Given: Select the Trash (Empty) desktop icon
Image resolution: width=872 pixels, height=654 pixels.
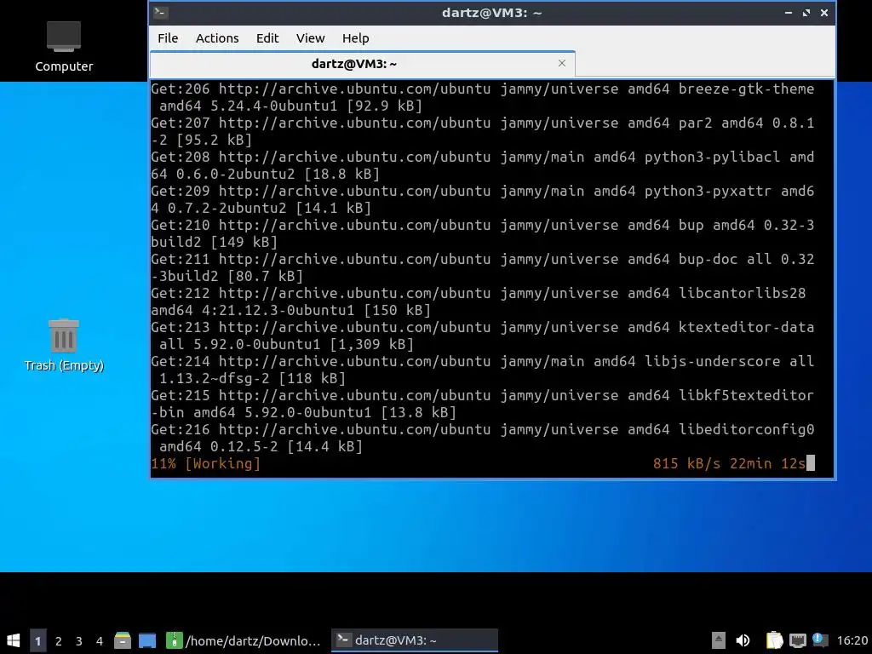Looking at the screenshot, I should (64, 345).
